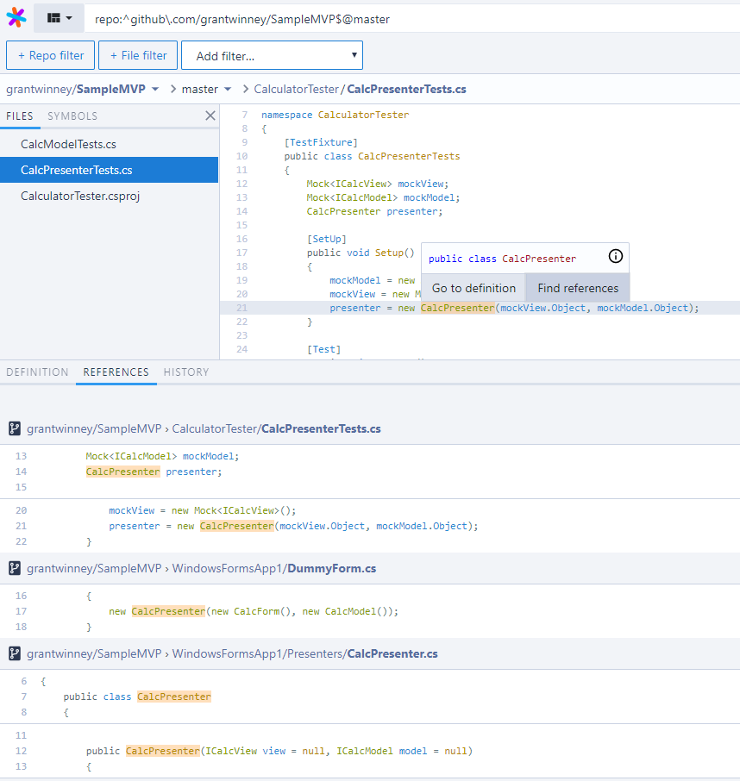Click repo icon beside CalcPresenter.cs result
740x781 pixels.
15,653
